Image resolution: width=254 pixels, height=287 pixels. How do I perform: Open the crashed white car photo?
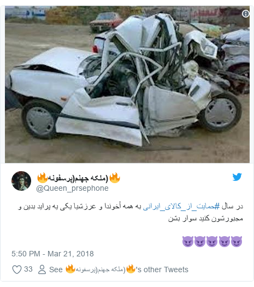[x=127, y=84]
